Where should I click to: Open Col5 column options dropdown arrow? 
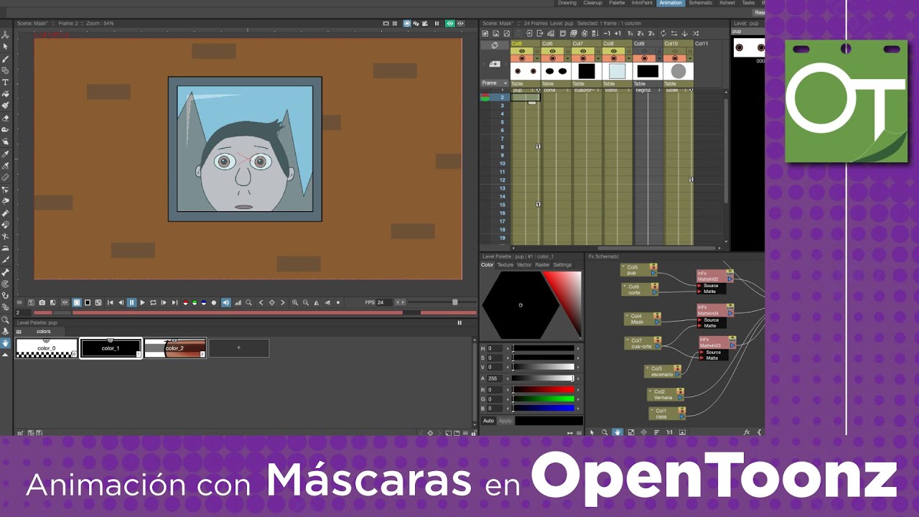coord(537,58)
